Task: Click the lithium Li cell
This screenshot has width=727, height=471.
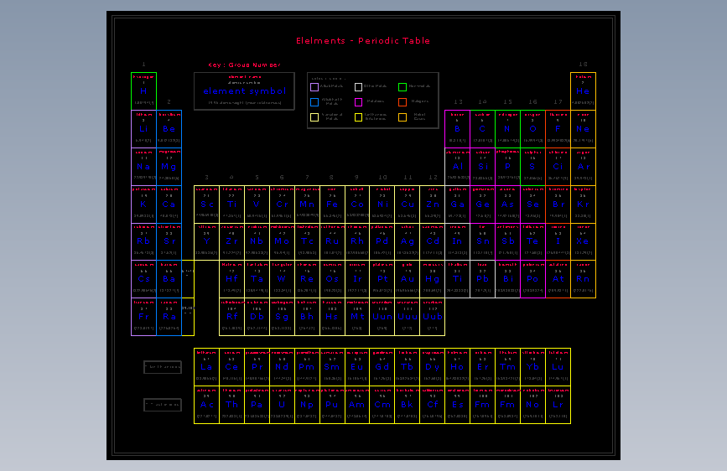Action: pyautogui.click(x=143, y=129)
